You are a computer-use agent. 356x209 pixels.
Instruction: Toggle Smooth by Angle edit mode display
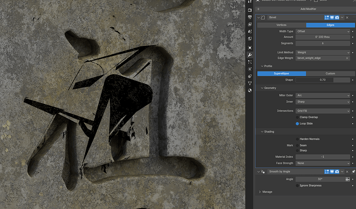pos(327,172)
